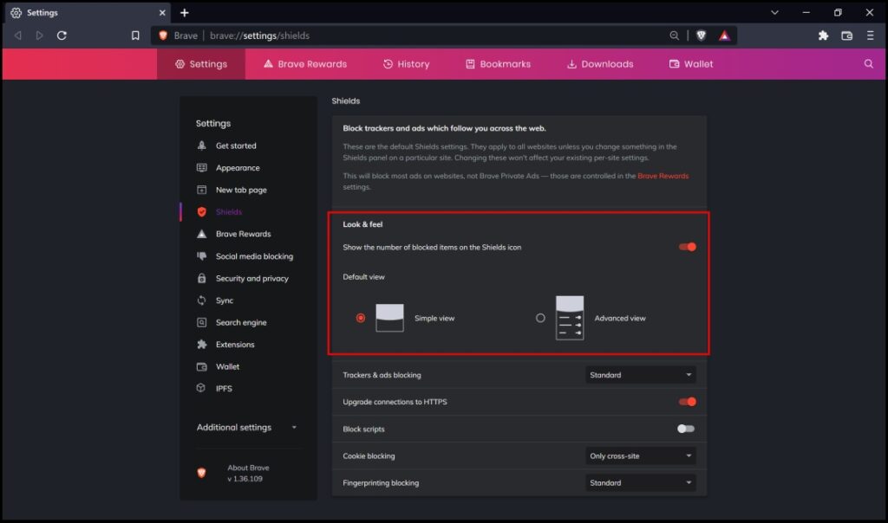Click the Advanced view preview thumbnail
Viewport: 888px width, 523px height.
(570, 318)
